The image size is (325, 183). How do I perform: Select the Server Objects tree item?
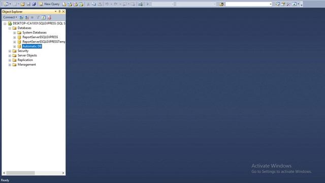point(27,55)
